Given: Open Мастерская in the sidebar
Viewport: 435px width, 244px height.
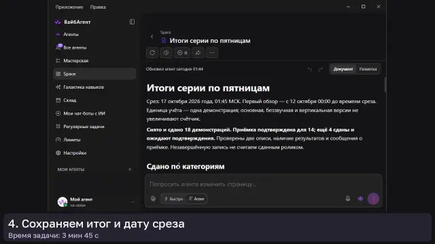Looking at the screenshot, I should [x=94, y=60].
